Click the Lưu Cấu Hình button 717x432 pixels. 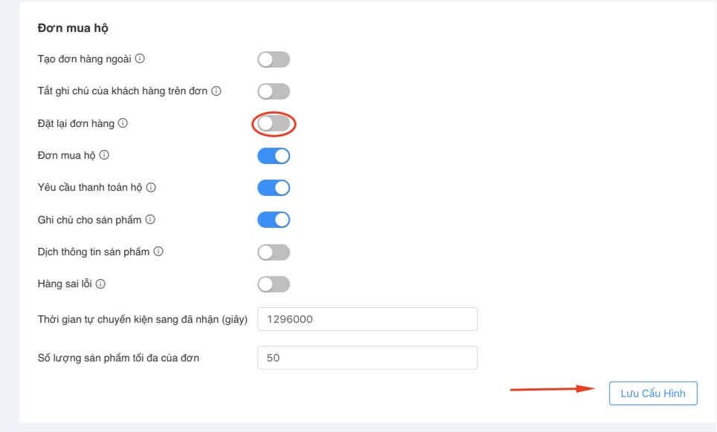tap(653, 393)
